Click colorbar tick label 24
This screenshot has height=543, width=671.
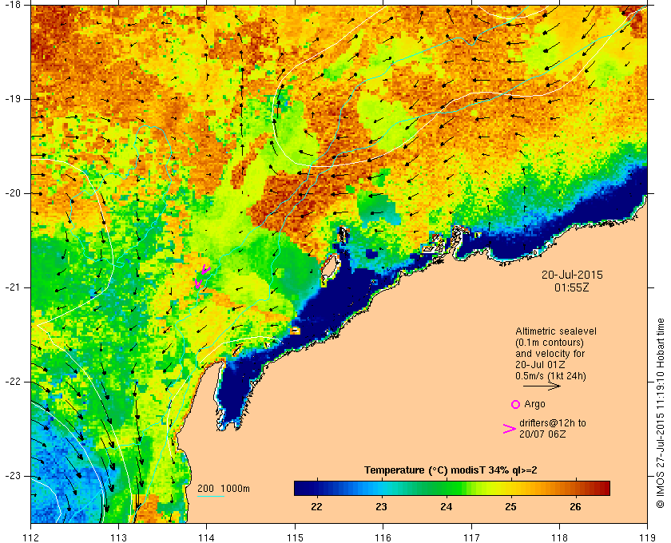(447, 506)
